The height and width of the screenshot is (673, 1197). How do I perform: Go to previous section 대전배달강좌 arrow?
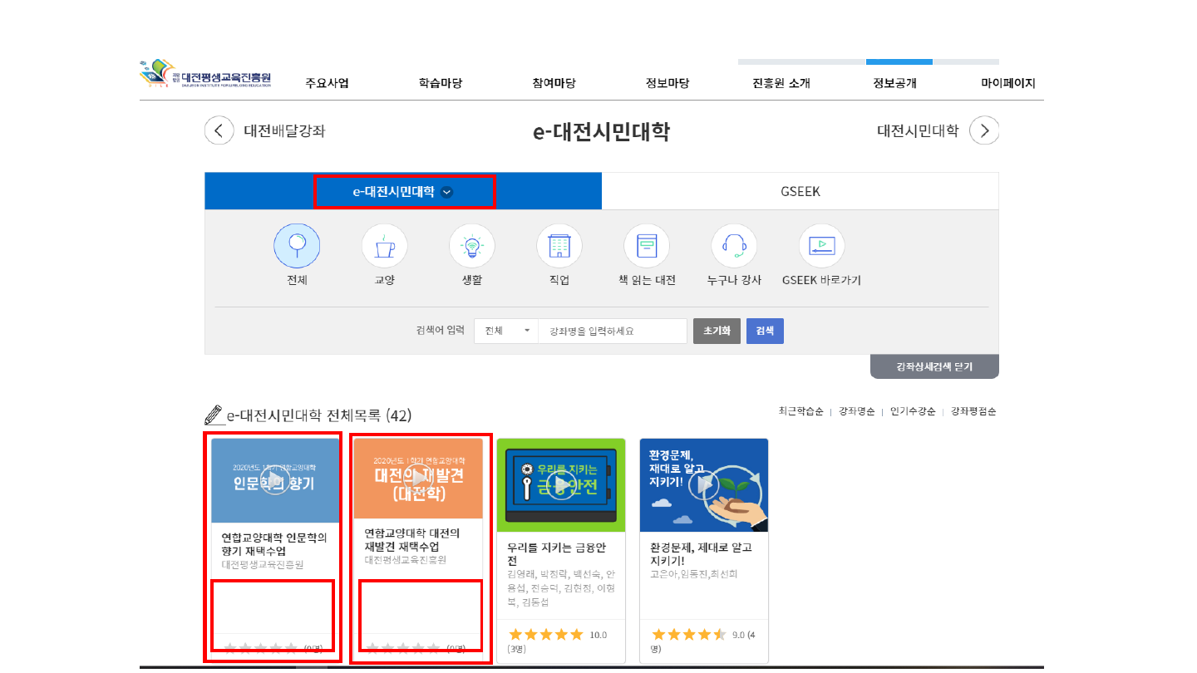(x=219, y=131)
